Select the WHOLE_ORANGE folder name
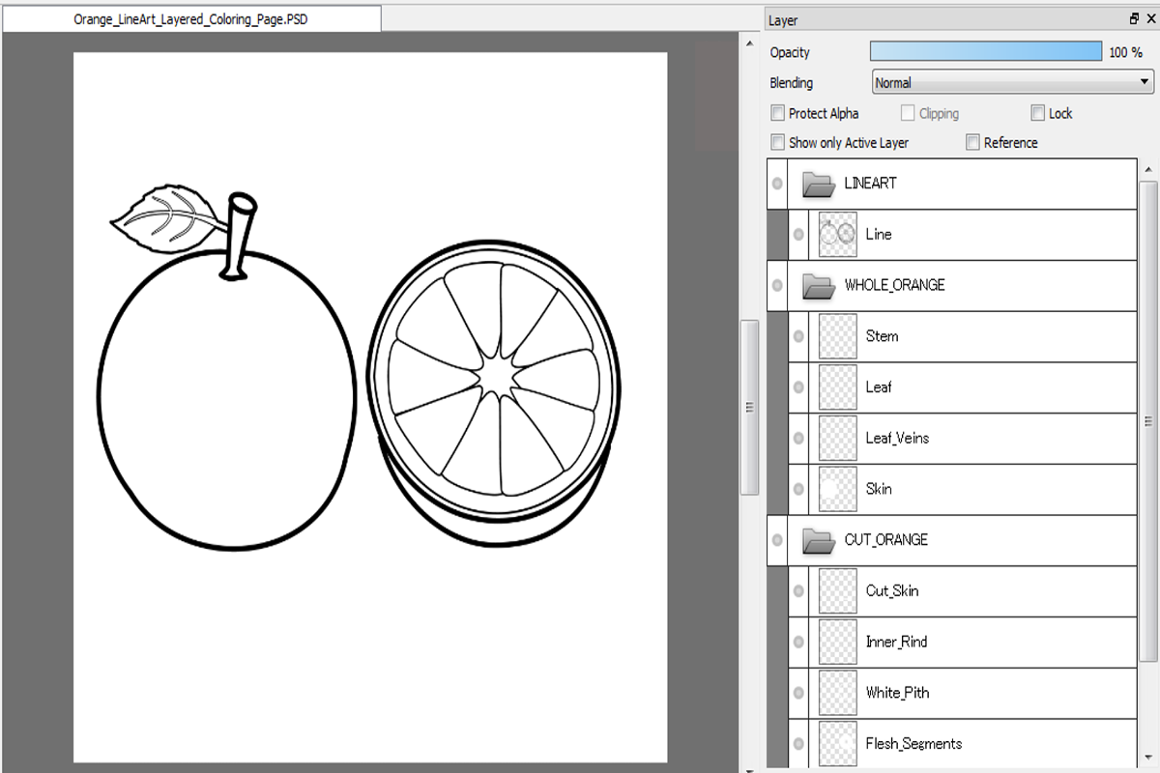Screen dimensions: 1160x773 click(x=895, y=285)
